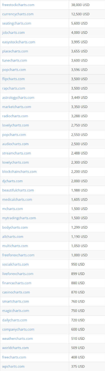Open djcharts.com link
The image size is (105, 371).
(x=12, y=181)
